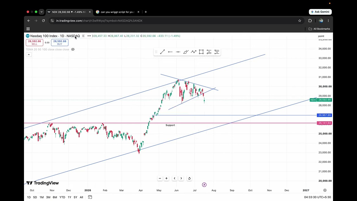
Task: Toggle TEMA indicator visibility eye
Action: click(x=73, y=49)
